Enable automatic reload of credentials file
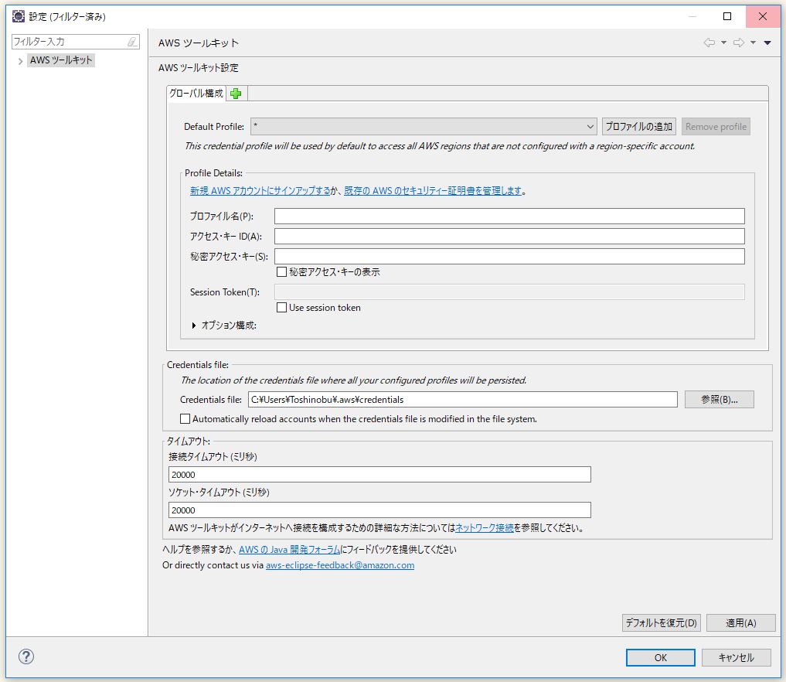 (185, 419)
